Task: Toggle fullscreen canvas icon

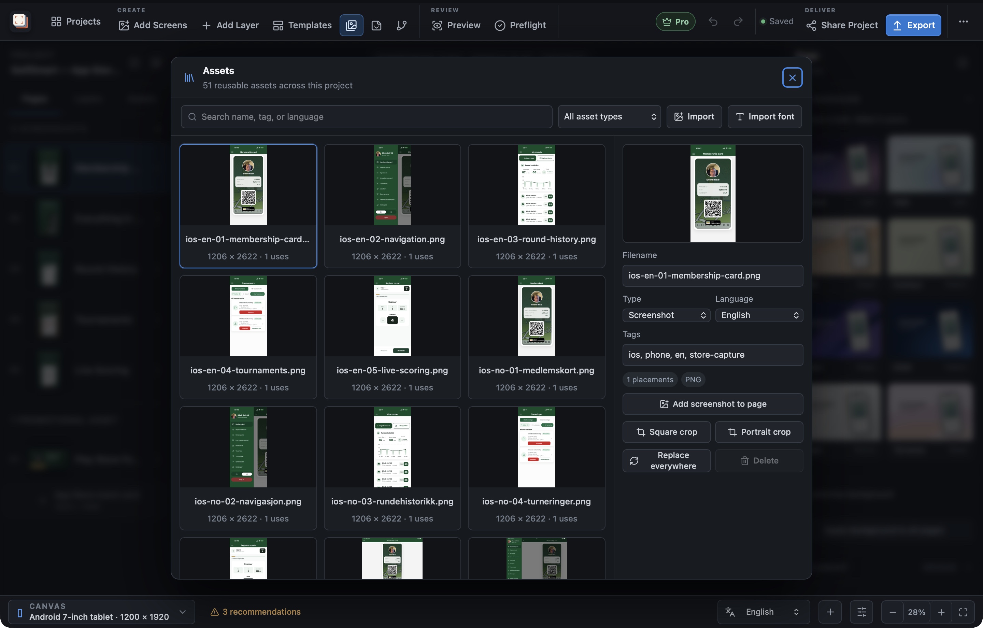Action: click(963, 612)
